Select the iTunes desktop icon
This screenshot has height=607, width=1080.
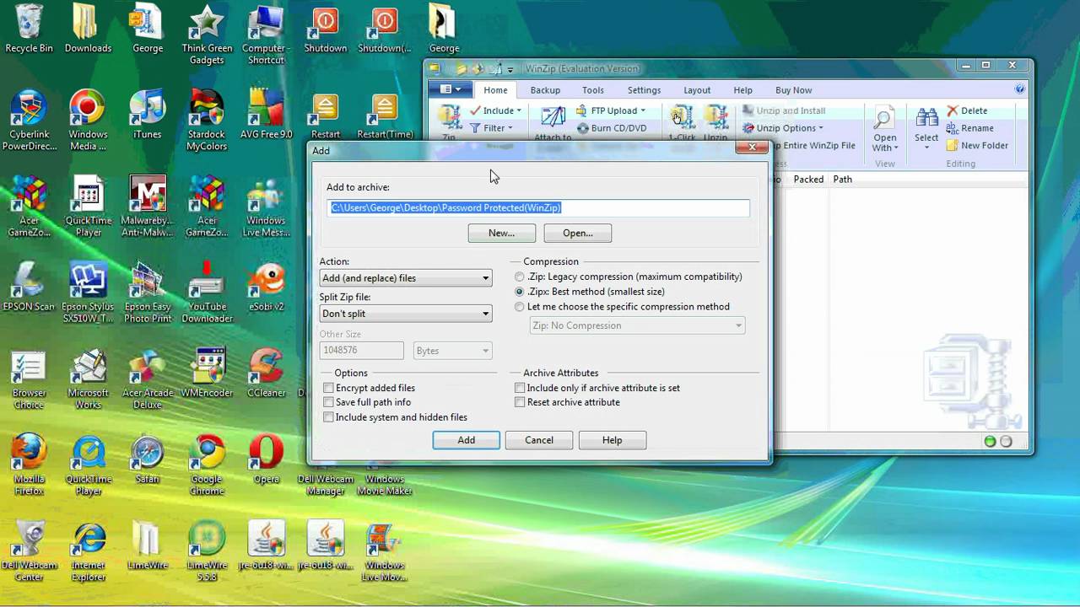pos(147,114)
